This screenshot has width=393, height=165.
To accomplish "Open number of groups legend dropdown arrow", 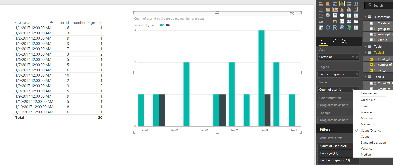I will tap(353, 74).
